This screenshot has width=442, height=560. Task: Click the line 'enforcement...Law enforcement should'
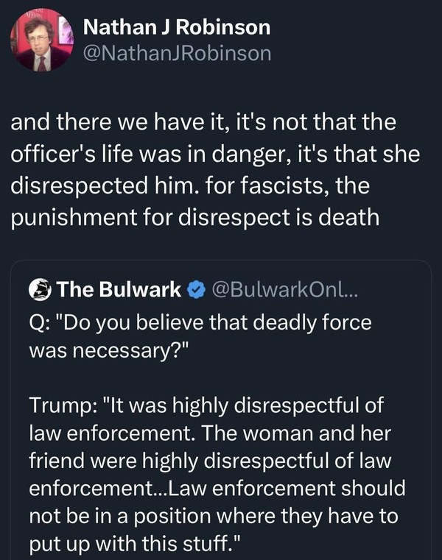(x=217, y=489)
